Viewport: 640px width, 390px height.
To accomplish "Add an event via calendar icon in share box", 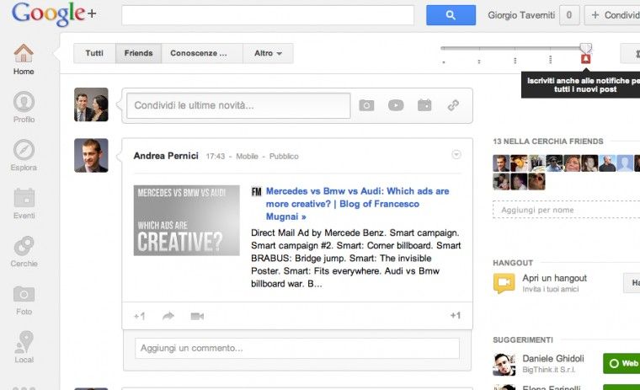I will (424, 105).
